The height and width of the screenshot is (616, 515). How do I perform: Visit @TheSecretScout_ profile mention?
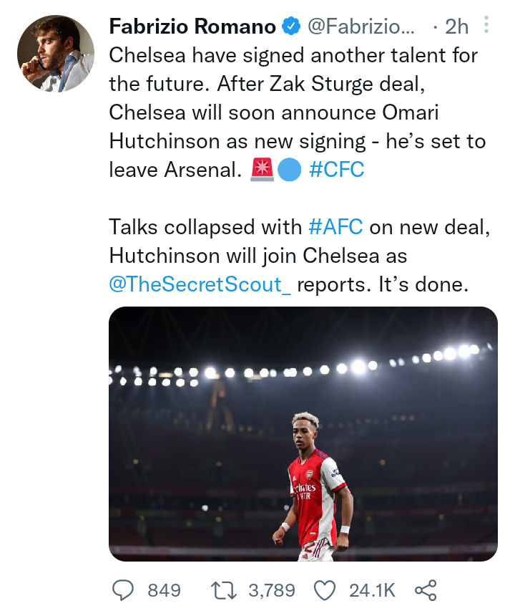click(200, 284)
